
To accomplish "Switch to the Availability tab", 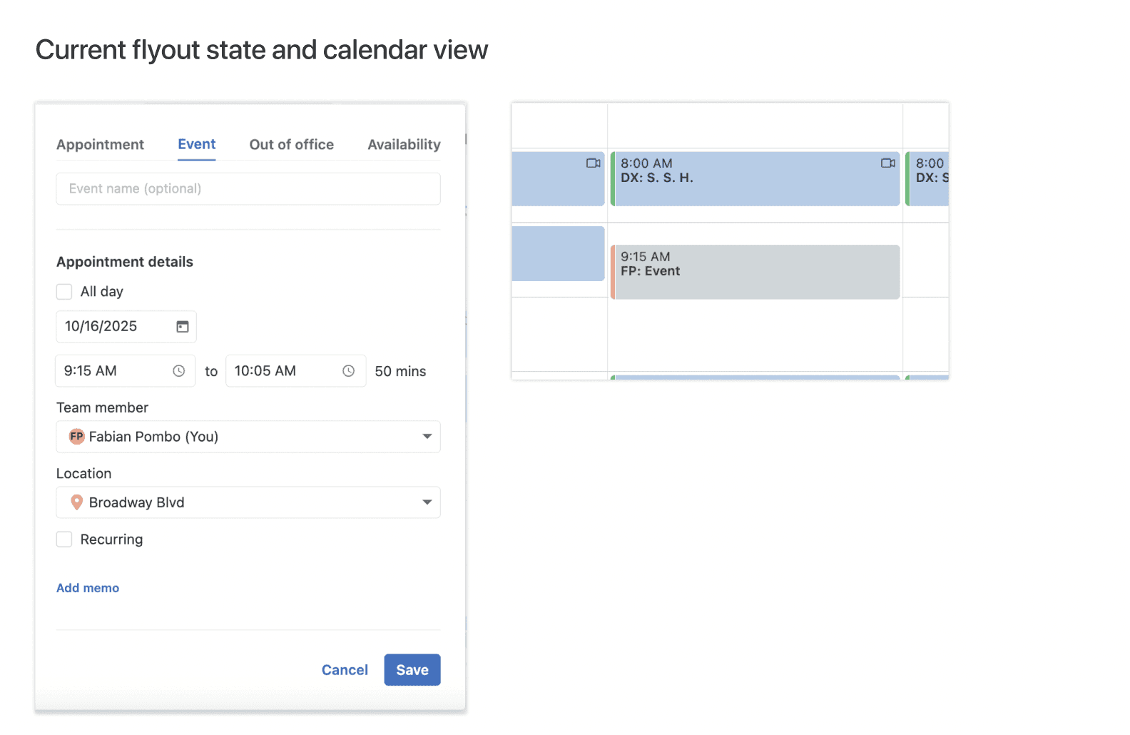I will (x=404, y=145).
